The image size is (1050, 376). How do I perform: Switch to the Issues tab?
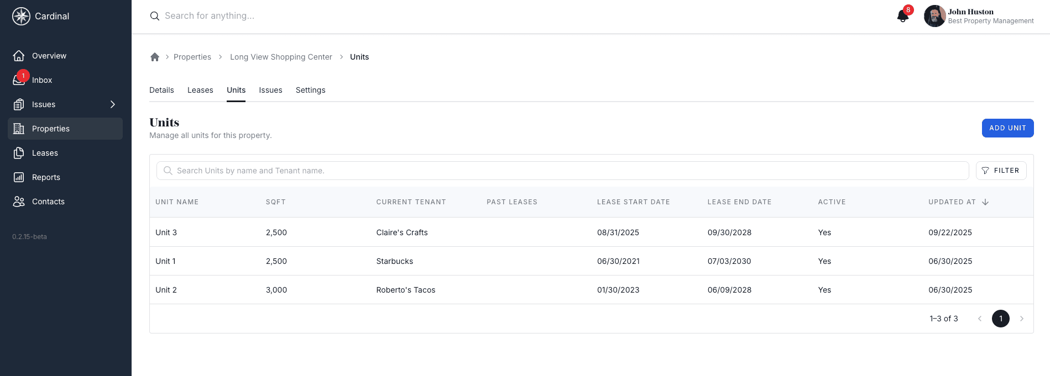270,90
